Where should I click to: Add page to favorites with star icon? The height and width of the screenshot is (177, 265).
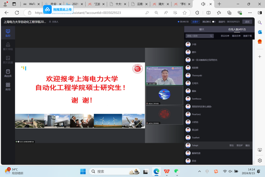click(x=185, y=13)
